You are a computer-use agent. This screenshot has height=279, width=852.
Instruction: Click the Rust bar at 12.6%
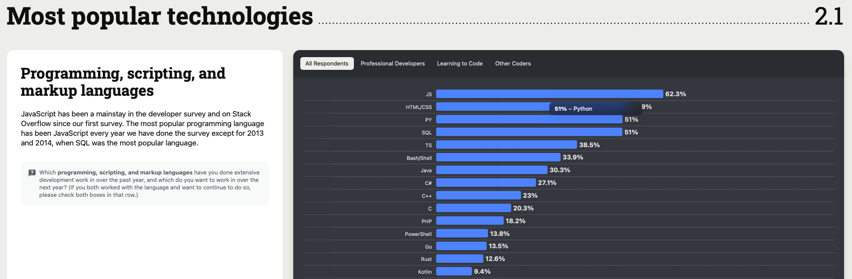(x=459, y=259)
